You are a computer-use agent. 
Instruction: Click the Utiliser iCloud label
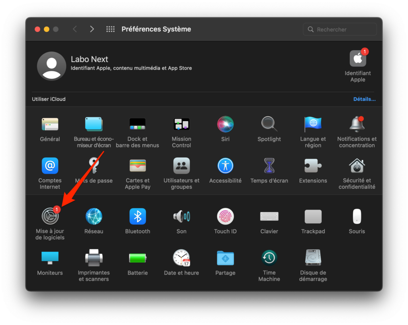coord(49,99)
